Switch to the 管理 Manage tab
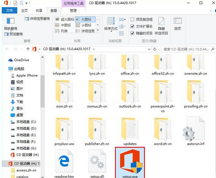 tap(73, 11)
